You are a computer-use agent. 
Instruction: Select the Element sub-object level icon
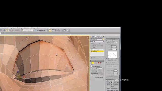101,63
